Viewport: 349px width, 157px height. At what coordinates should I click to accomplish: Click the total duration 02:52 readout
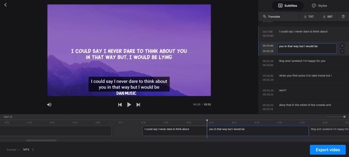click(x=208, y=105)
